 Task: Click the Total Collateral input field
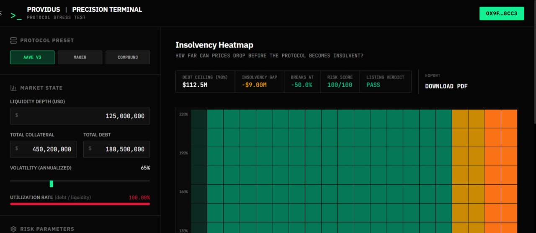point(44,149)
